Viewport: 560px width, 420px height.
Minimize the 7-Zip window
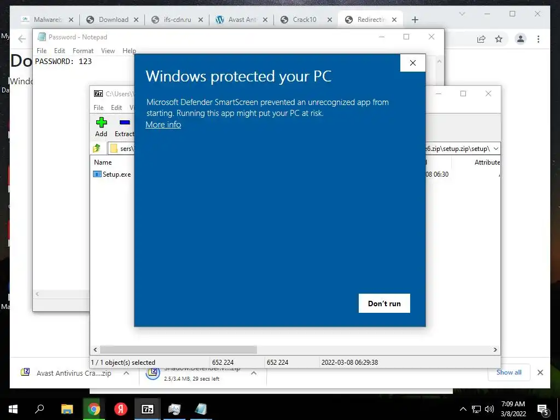(439, 94)
